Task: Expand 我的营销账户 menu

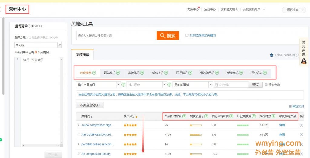Action: [254, 9]
